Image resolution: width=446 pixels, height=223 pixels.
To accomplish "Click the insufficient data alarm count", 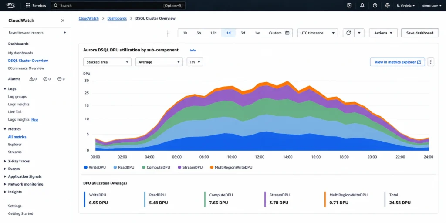I will coord(61,79).
